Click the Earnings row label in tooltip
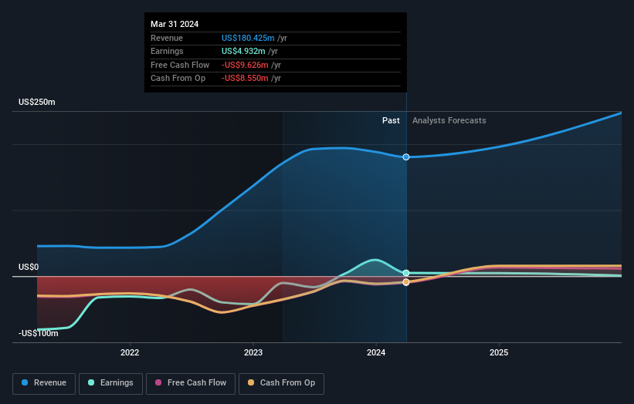This screenshot has width=634, height=404. tap(167, 51)
